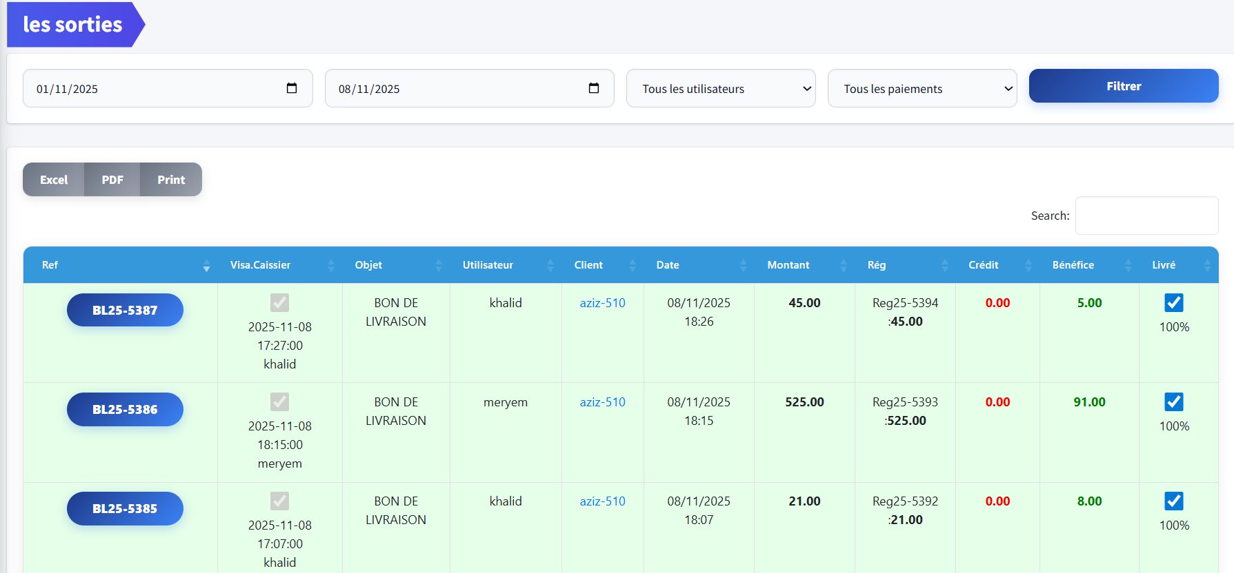
Task: Open BL25-5387 delivery note reference
Action: 125,310
